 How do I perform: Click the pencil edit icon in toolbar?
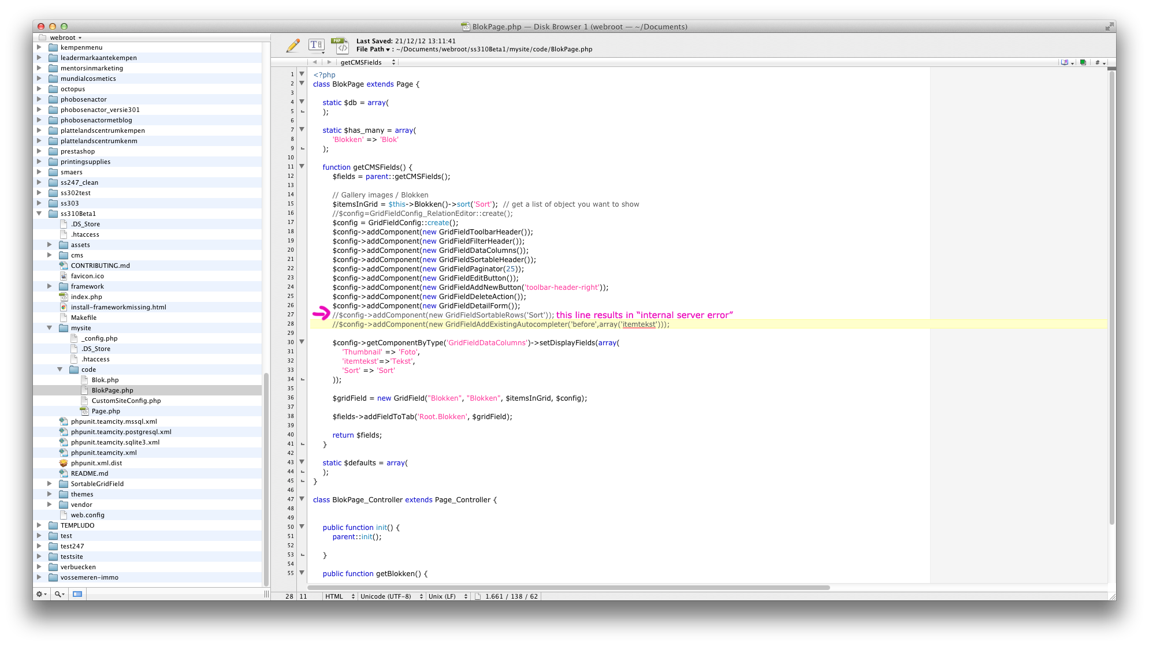[x=293, y=45]
